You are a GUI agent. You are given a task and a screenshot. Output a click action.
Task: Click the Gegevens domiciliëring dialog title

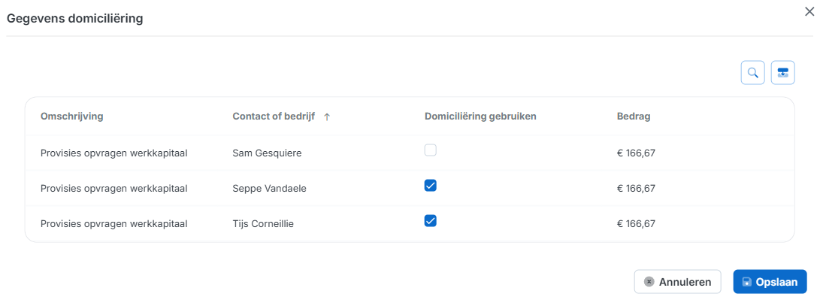tap(75, 18)
